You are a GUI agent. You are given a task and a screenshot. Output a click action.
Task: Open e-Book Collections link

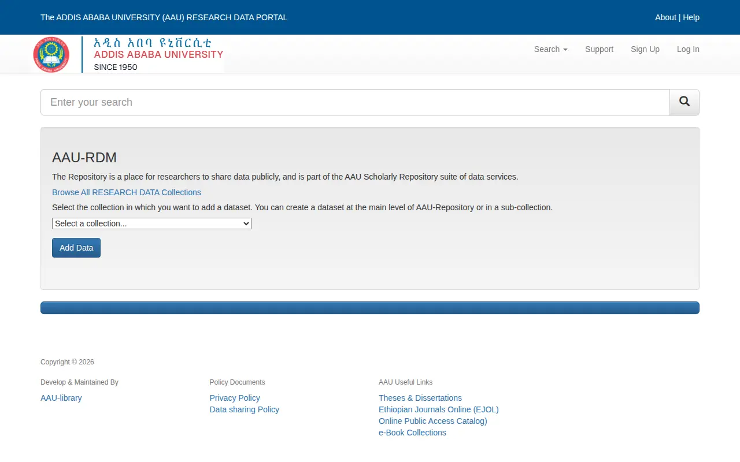413,433
